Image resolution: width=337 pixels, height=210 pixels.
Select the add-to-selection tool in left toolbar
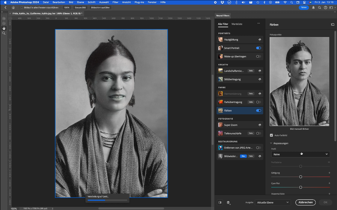(x=4, y=18)
